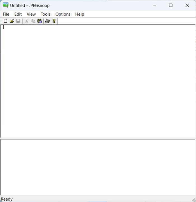Maximize the JPEGsnoop window

pyautogui.click(x=171, y=5)
